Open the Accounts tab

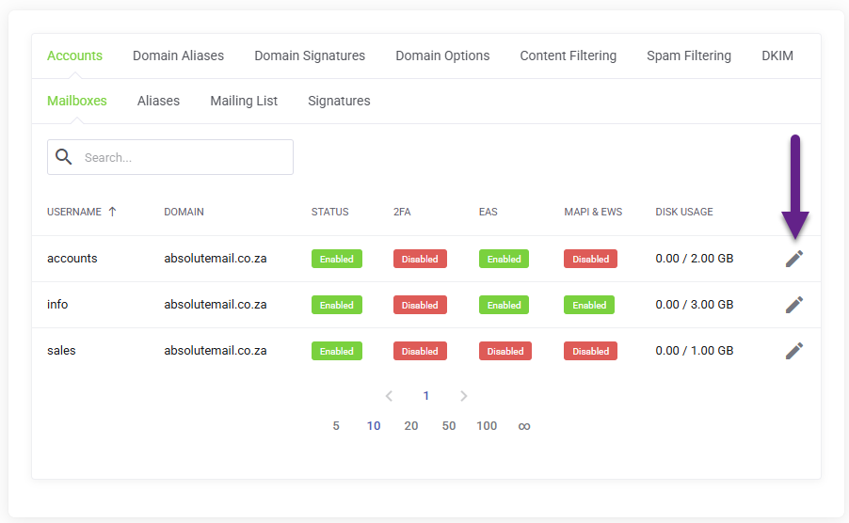[x=74, y=55]
